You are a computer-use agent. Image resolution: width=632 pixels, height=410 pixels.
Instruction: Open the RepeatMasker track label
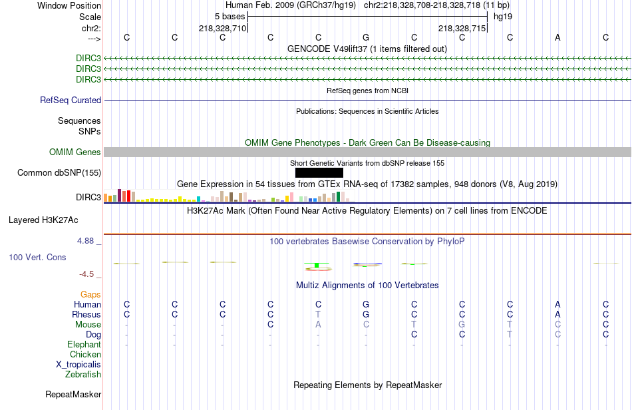click(x=73, y=394)
